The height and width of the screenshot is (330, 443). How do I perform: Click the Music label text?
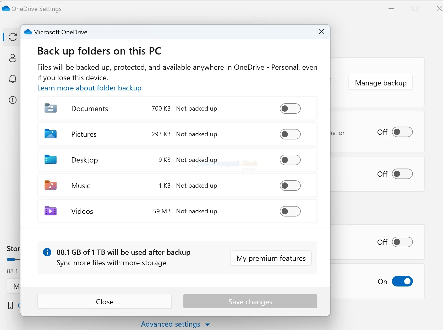pyautogui.click(x=81, y=186)
